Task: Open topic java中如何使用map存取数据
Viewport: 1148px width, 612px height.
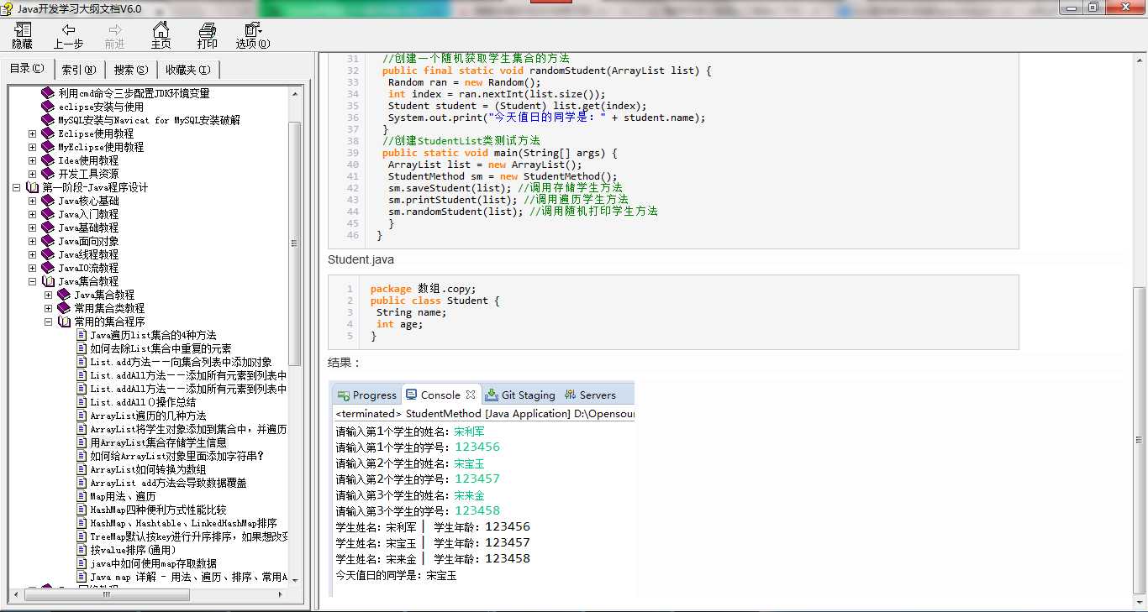Action: (x=153, y=563)
